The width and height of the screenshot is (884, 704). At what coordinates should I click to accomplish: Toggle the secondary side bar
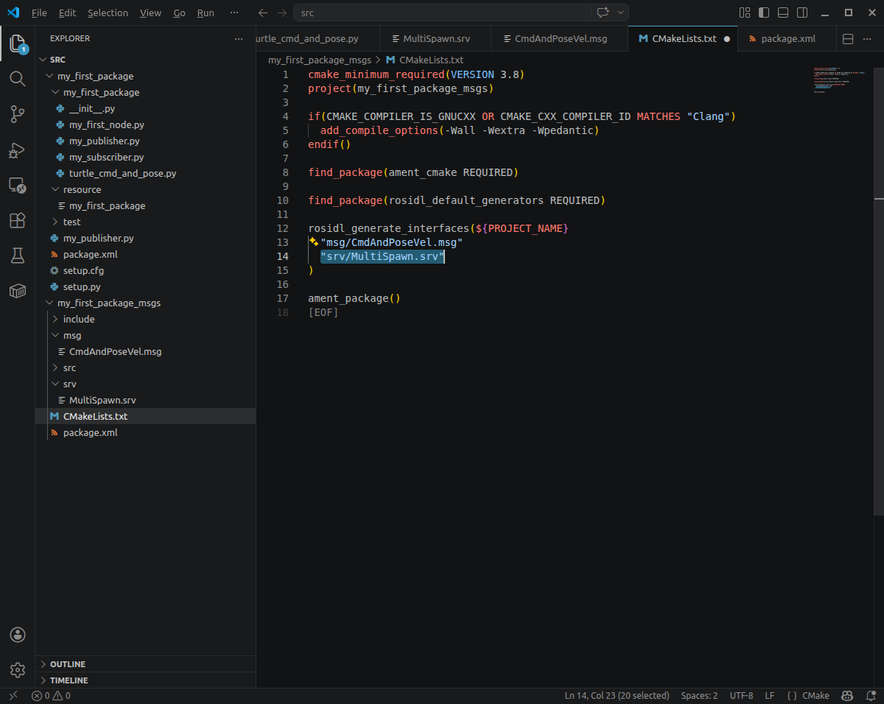(x=802, y=13)
